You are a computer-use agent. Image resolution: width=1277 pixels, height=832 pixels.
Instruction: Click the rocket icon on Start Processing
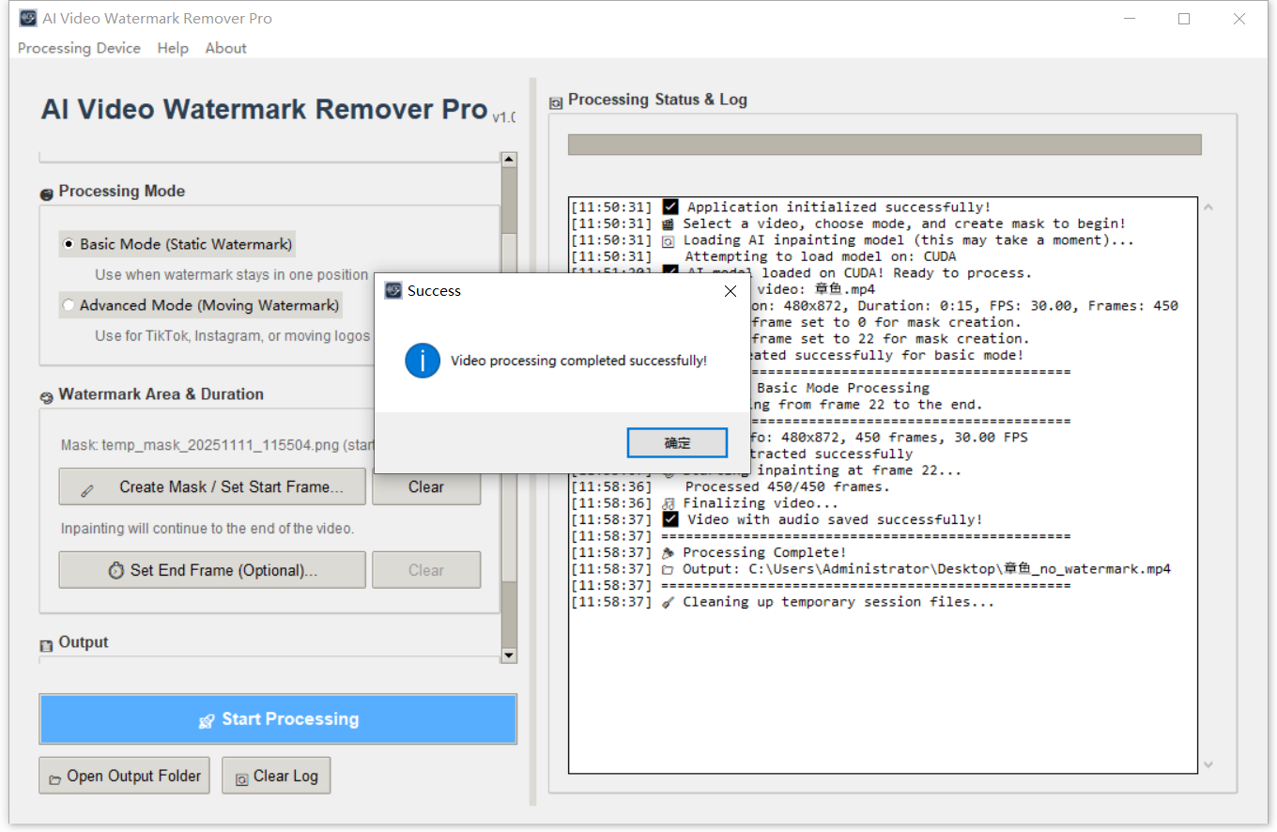(207, 720)
